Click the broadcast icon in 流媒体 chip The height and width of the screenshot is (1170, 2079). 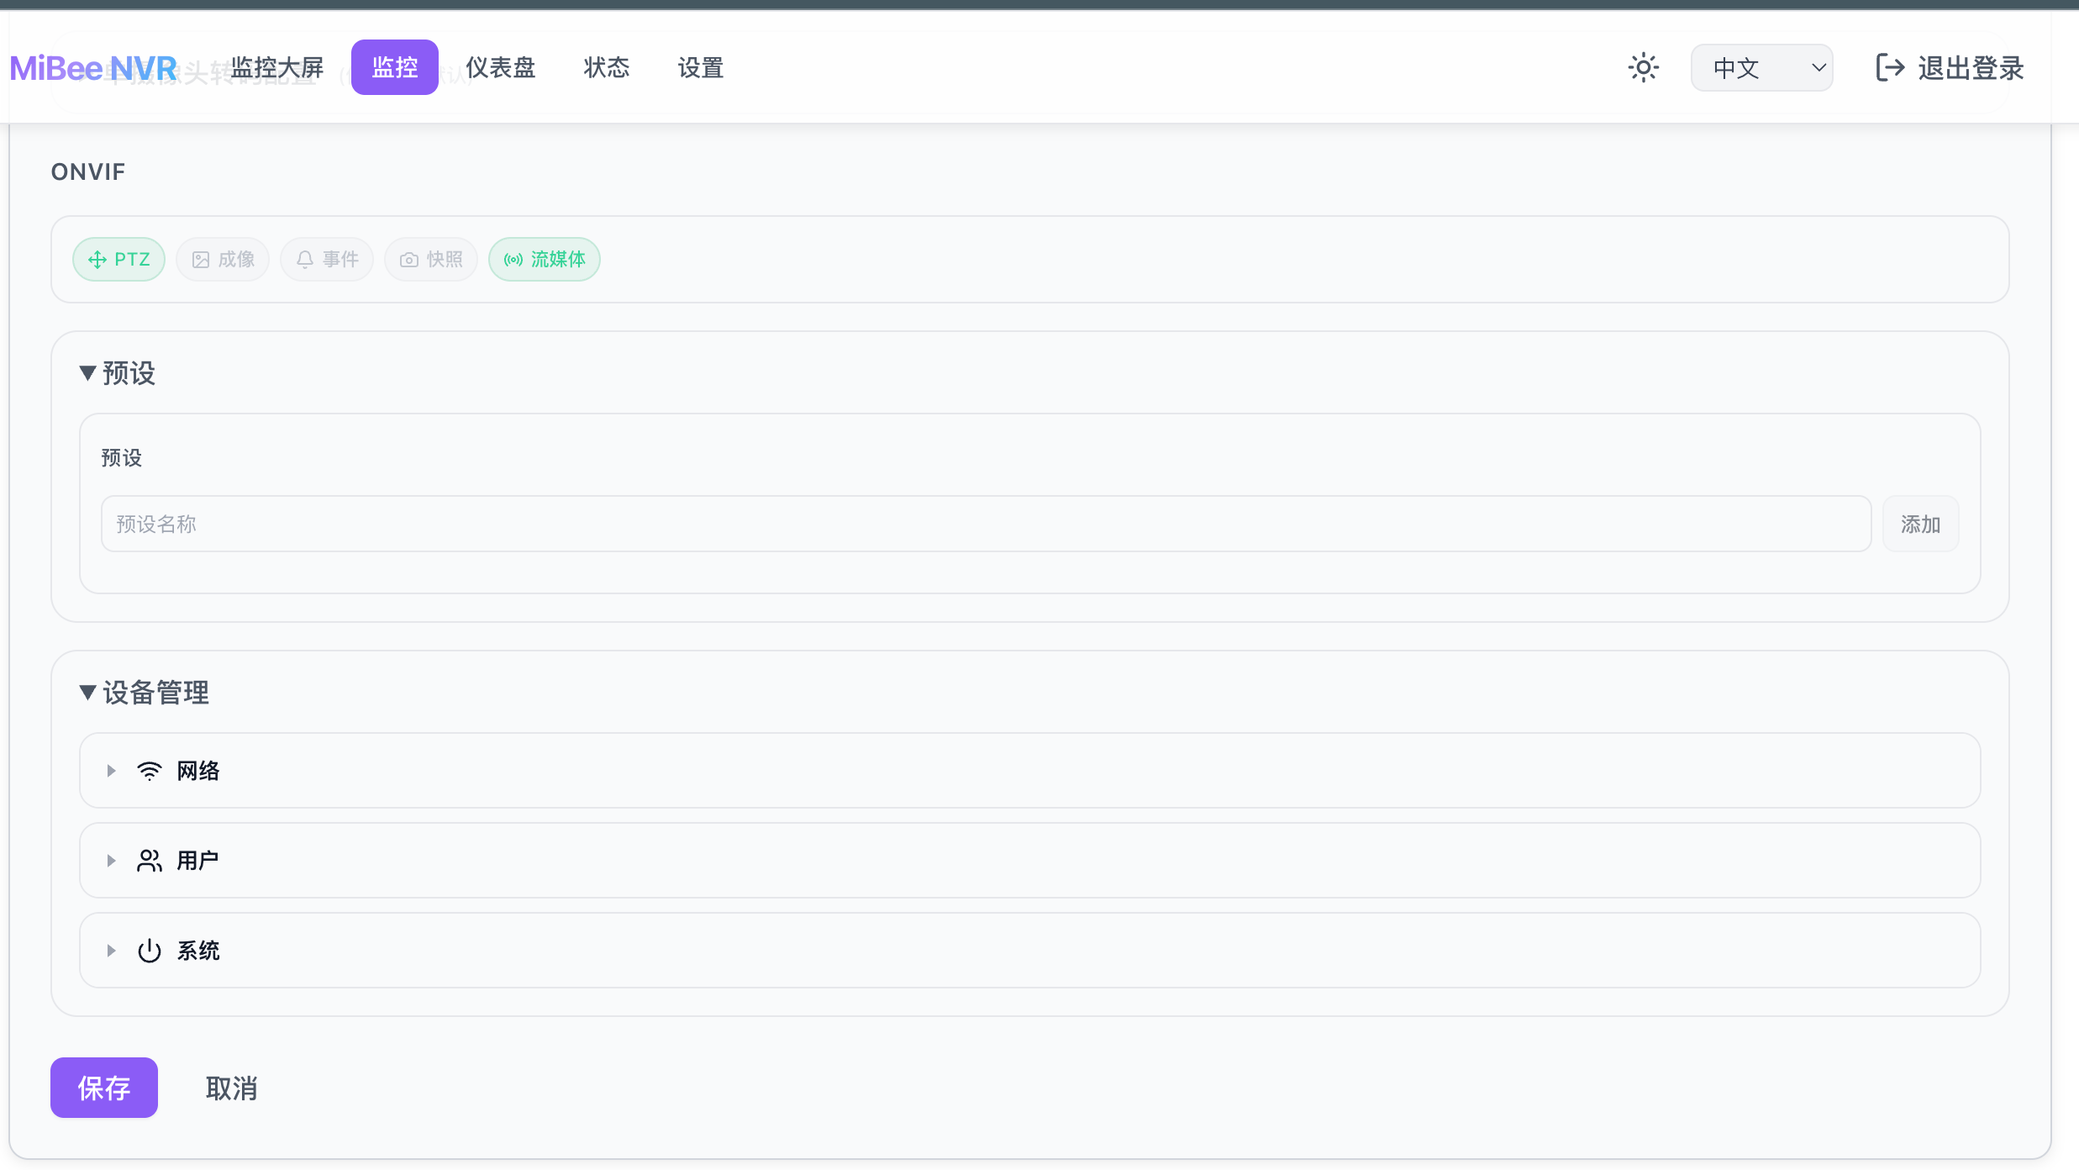click(x=513, y=260)
